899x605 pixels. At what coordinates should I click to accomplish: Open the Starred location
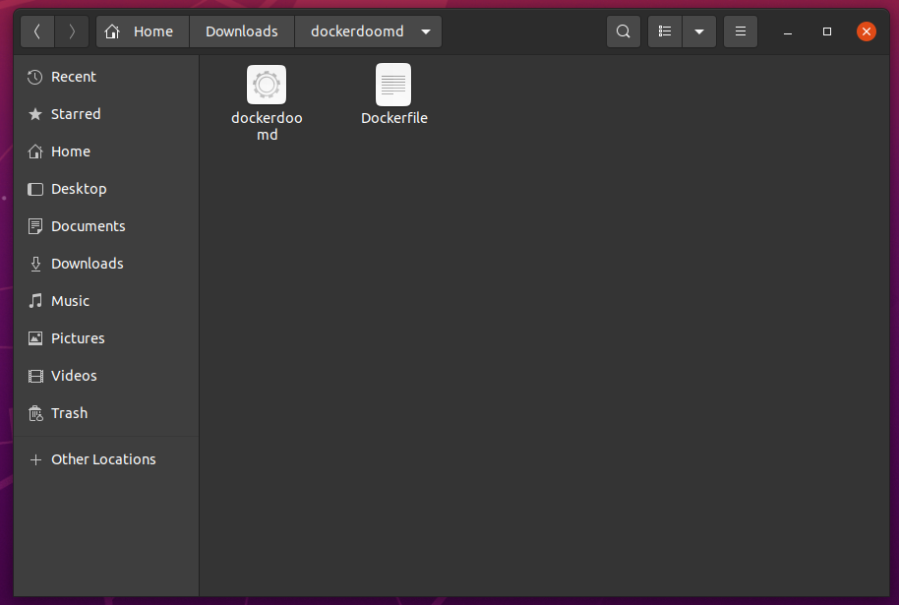(x=74, y=113)
